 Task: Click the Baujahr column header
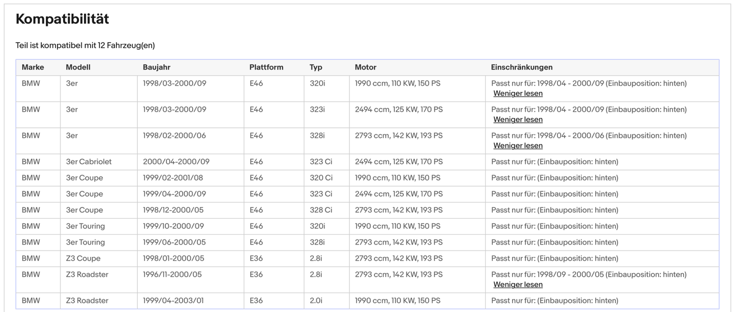point(157,67)
